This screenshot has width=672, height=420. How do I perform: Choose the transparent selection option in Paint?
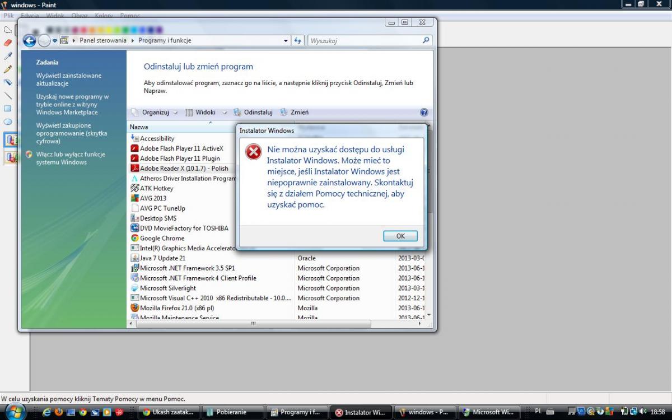click(11, 157)
